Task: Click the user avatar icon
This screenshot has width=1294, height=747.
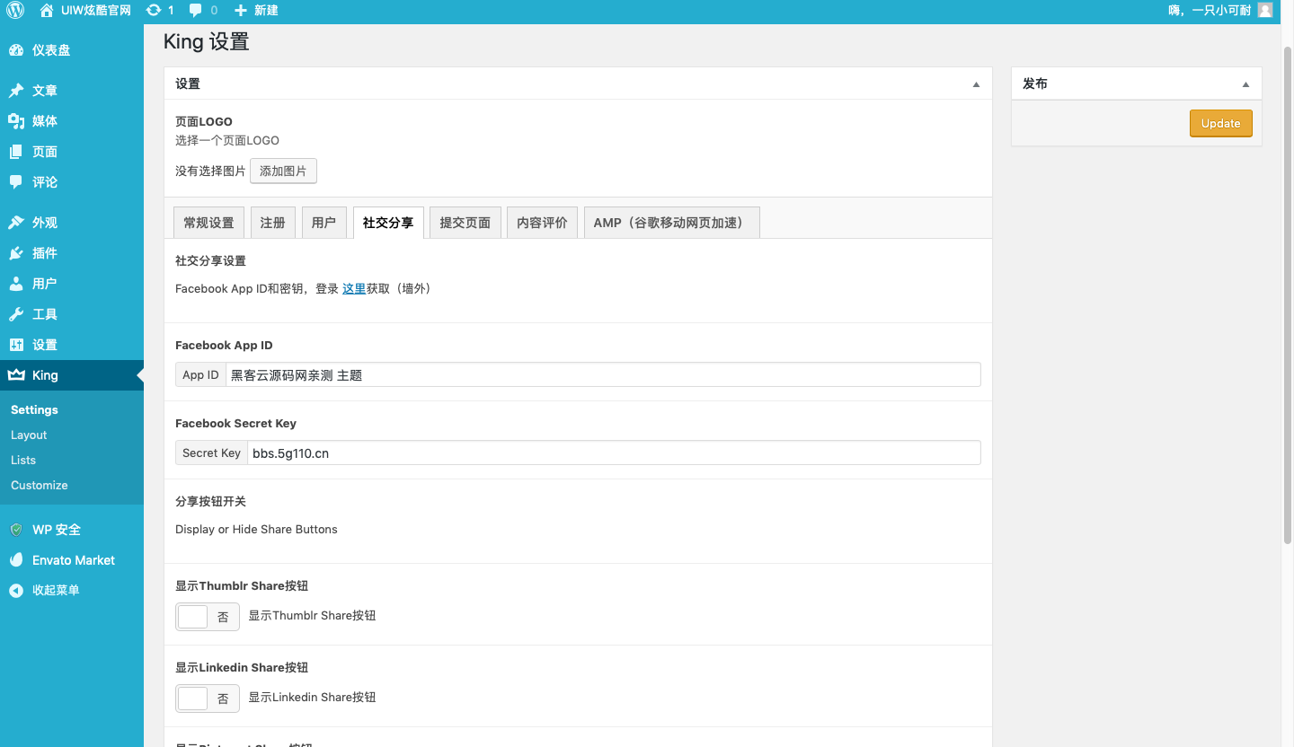Action: tap(1265, 10)
